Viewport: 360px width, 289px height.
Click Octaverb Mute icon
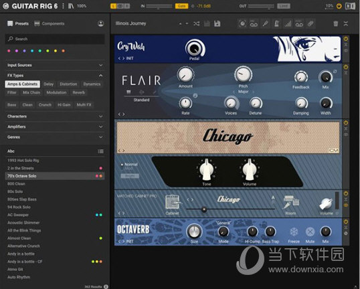point(310,232)
